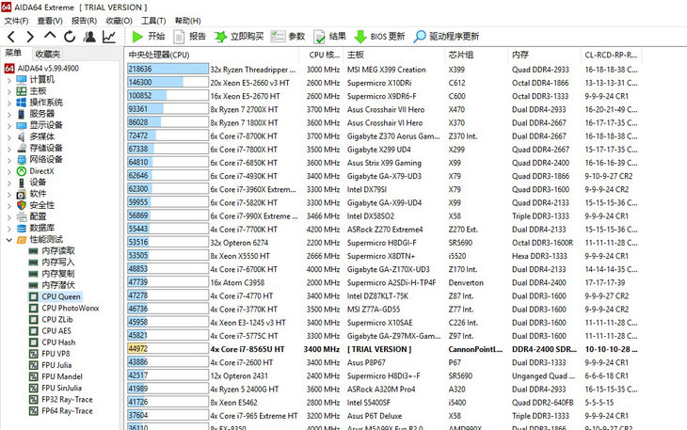Expand the 服务器 tree node

coord(9,114)
